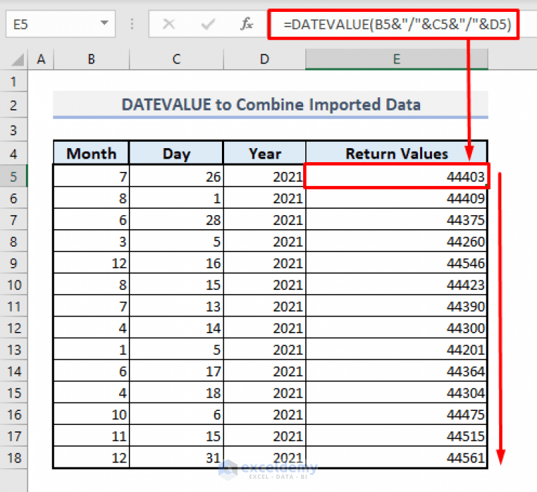Select row 15 header
Image resolution: width=537 pixels, height=492 pixels.
pos(13,393)
